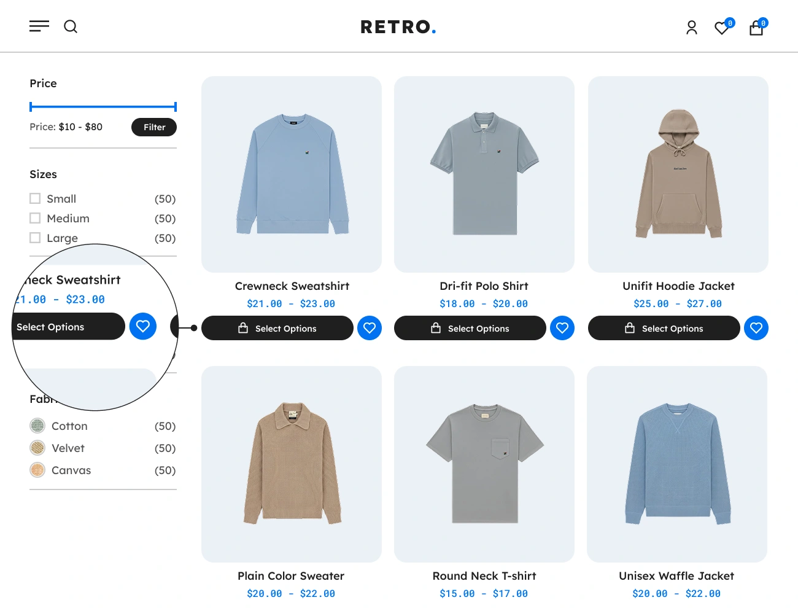
Task: Select the Velvet fabric swatch
Action: pyautogui.click(x=37, y=448)
